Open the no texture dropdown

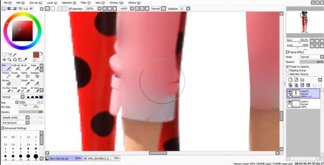click(x=27, y=123)
